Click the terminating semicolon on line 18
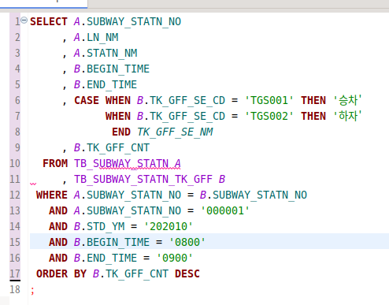389x305 pixels. pyautogui.click(x=32, y=291)
